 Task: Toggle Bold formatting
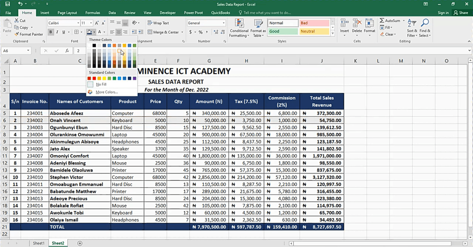click(51, 32)
